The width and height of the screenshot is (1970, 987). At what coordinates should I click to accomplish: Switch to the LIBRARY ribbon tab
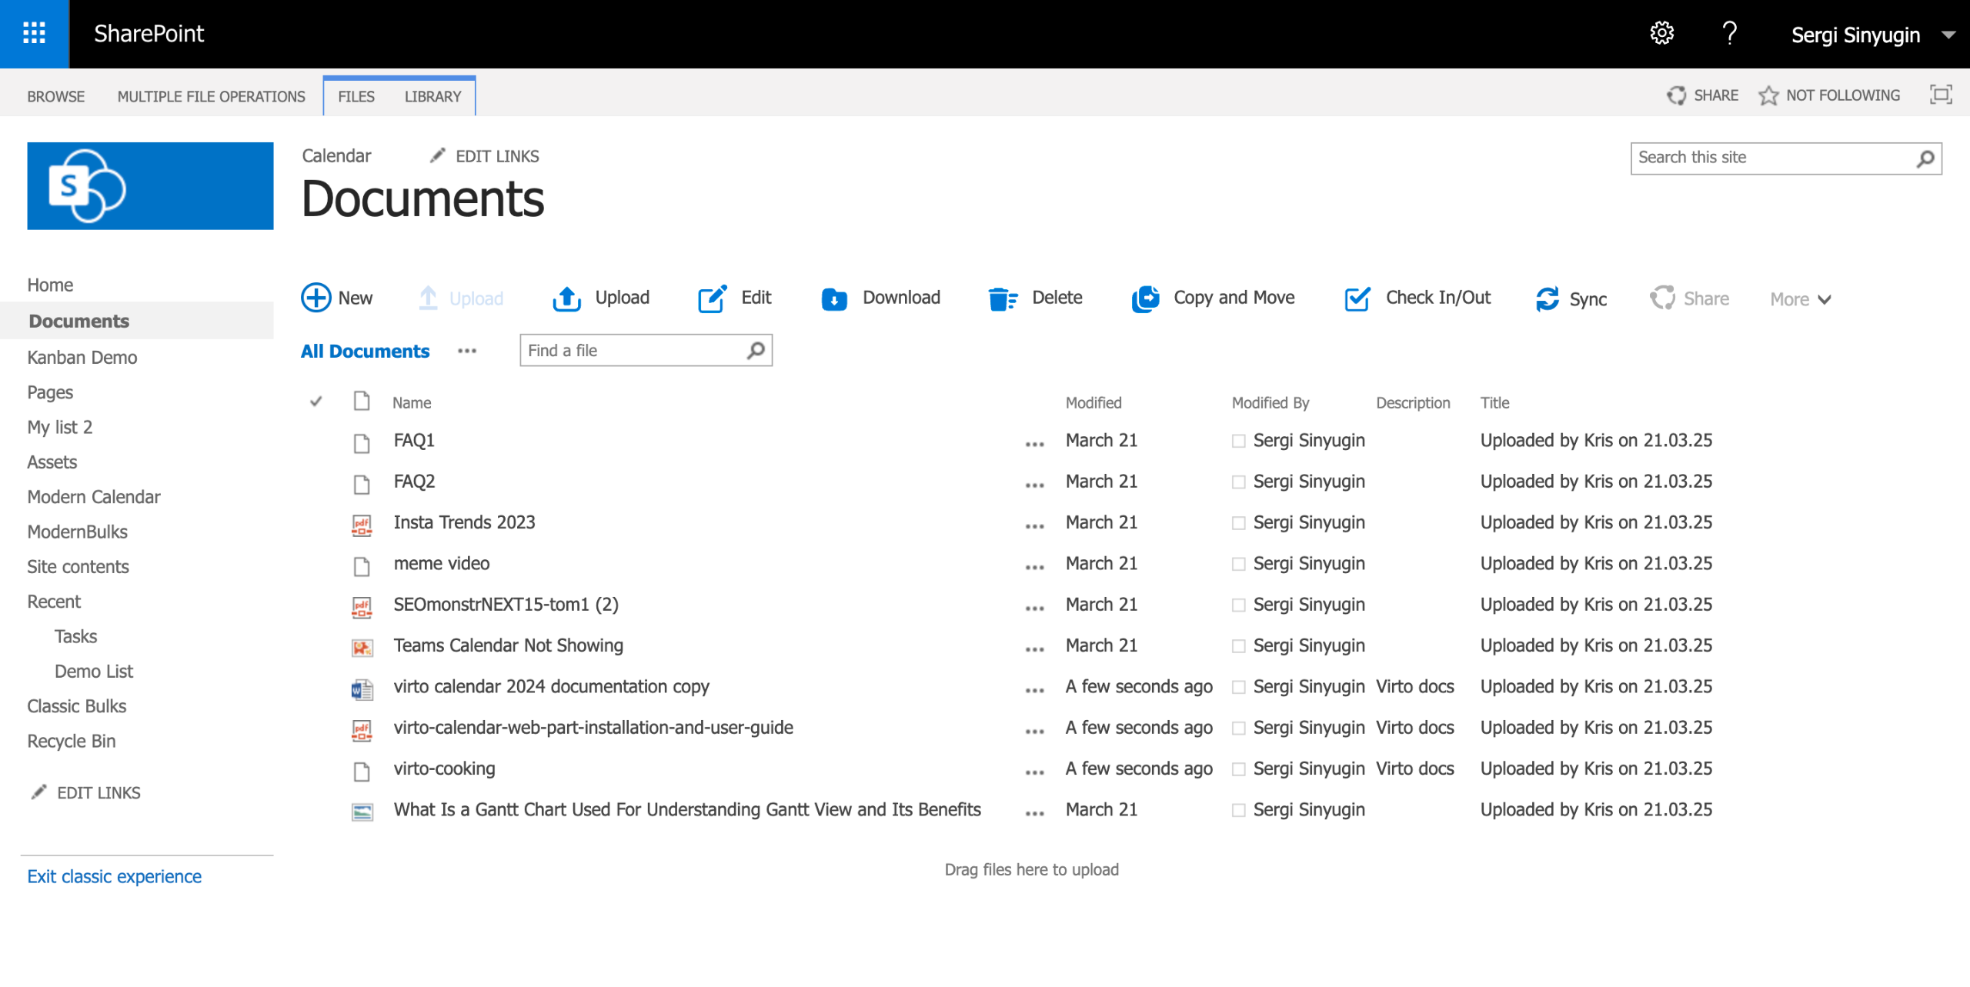[x=432, y=96]
